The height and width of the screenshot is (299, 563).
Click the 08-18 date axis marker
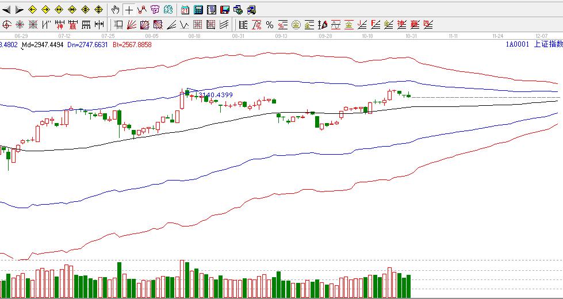point(194,36)
